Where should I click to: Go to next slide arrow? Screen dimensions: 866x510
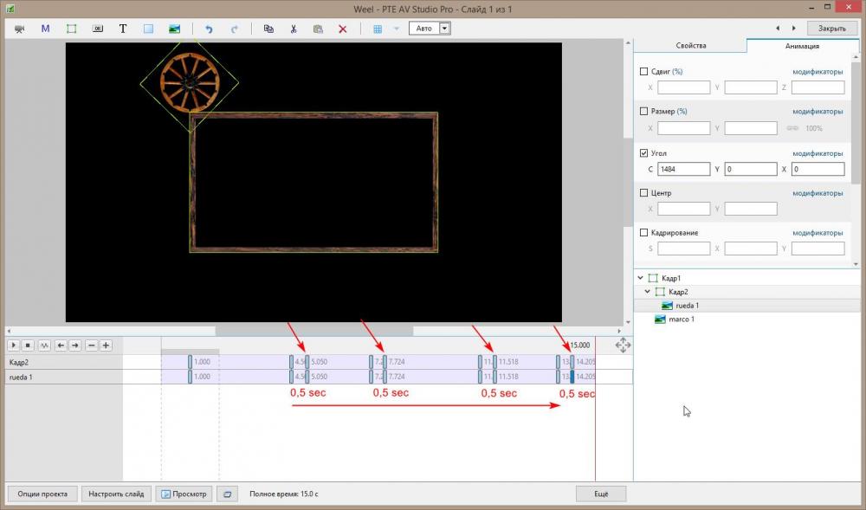pos(793,29)
